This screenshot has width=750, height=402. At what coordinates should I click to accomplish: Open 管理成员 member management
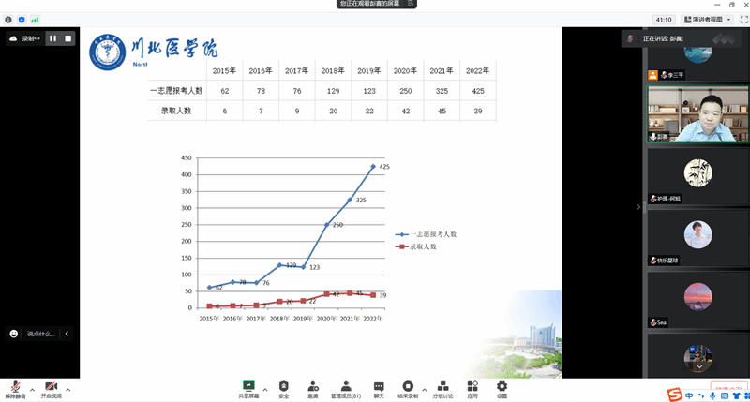(346, 388)
